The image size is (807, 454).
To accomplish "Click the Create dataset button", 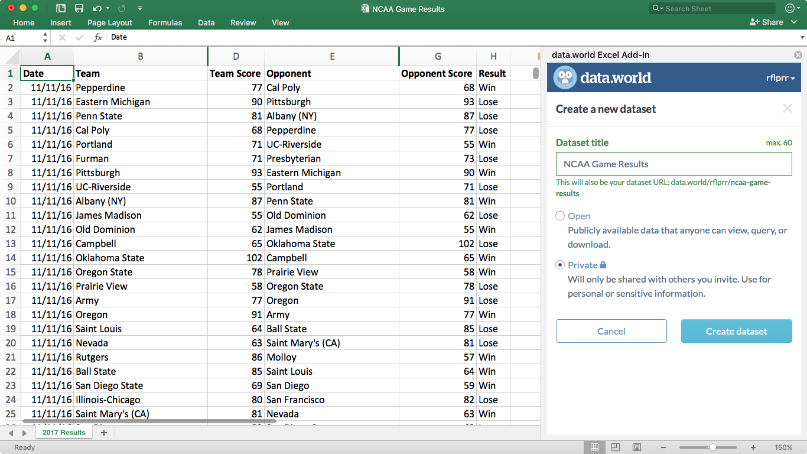I will click(737, 331).
